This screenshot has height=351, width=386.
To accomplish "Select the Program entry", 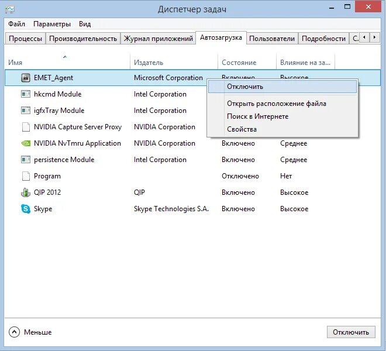I will (x=47, y=176).
